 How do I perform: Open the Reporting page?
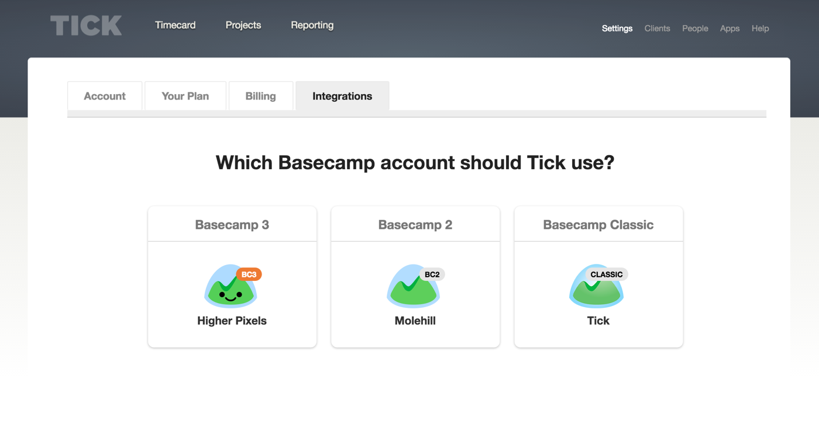coord(312,25)
